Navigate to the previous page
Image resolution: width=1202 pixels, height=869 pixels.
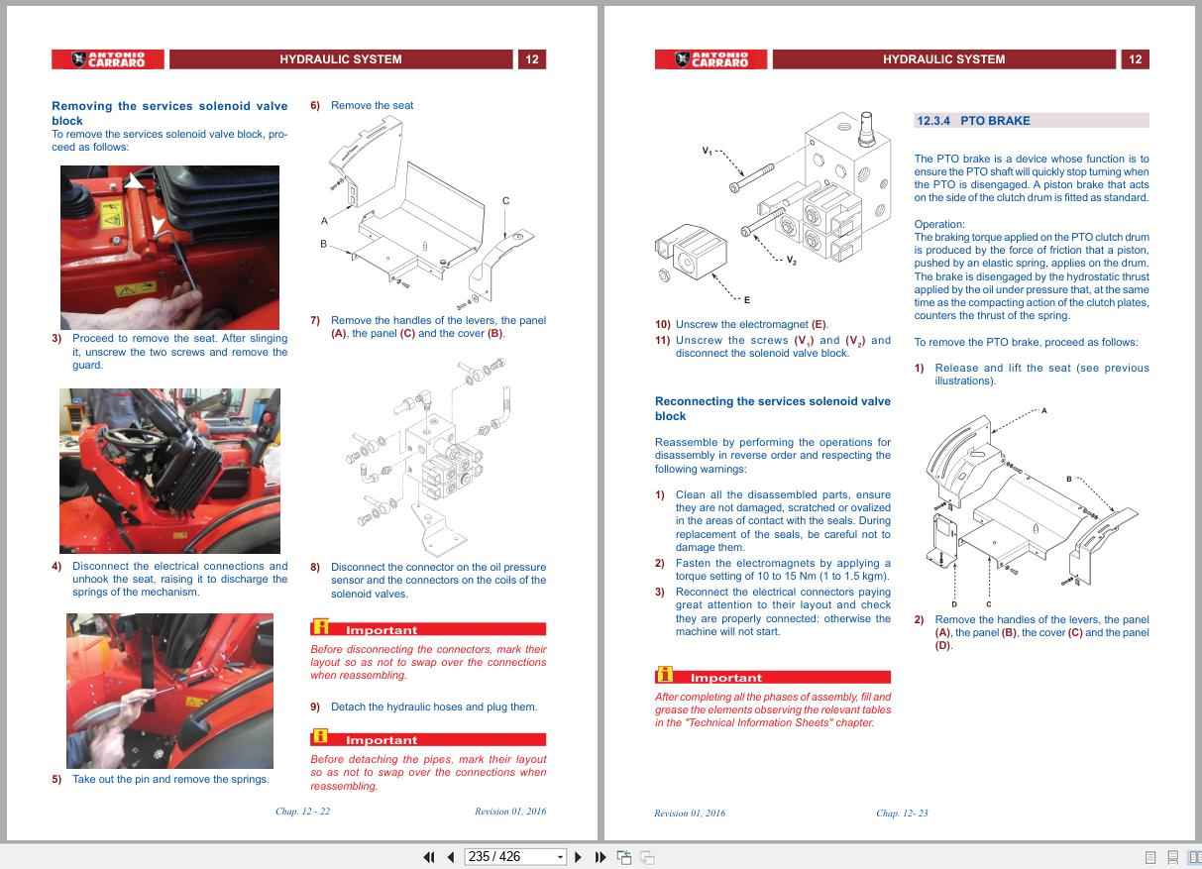click(x=448, y=856)
